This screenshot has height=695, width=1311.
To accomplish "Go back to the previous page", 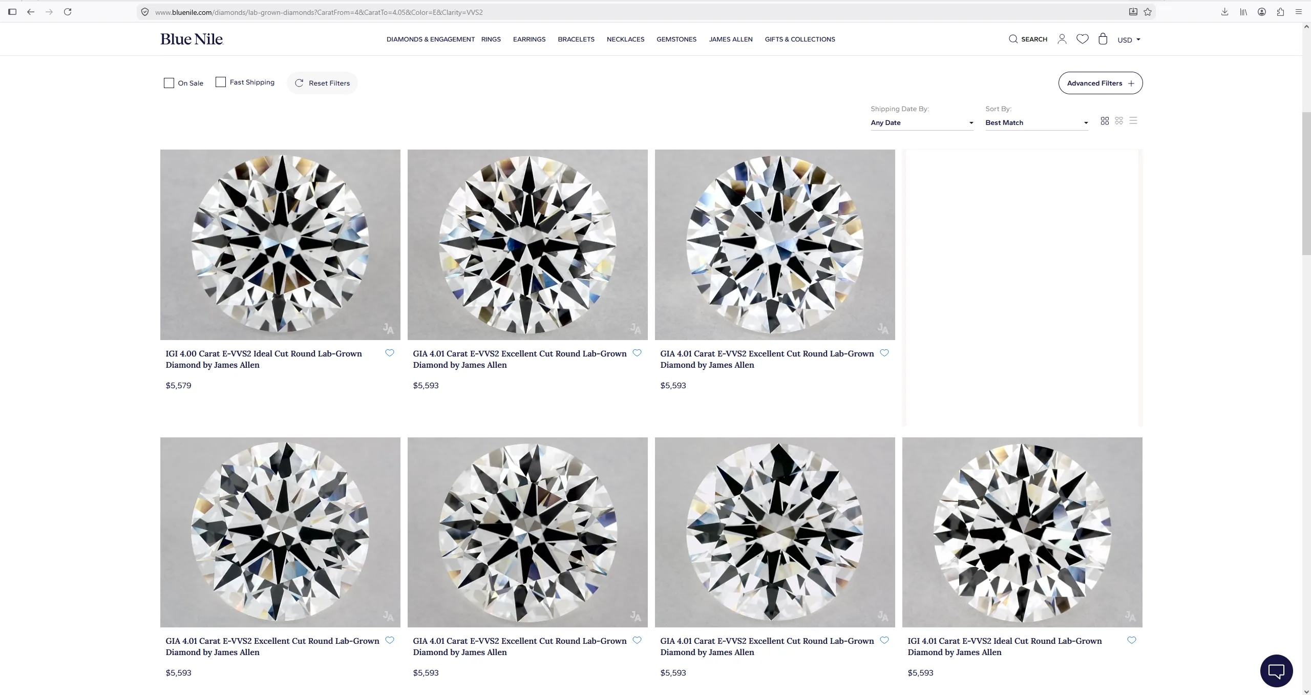I will [31, 12].
